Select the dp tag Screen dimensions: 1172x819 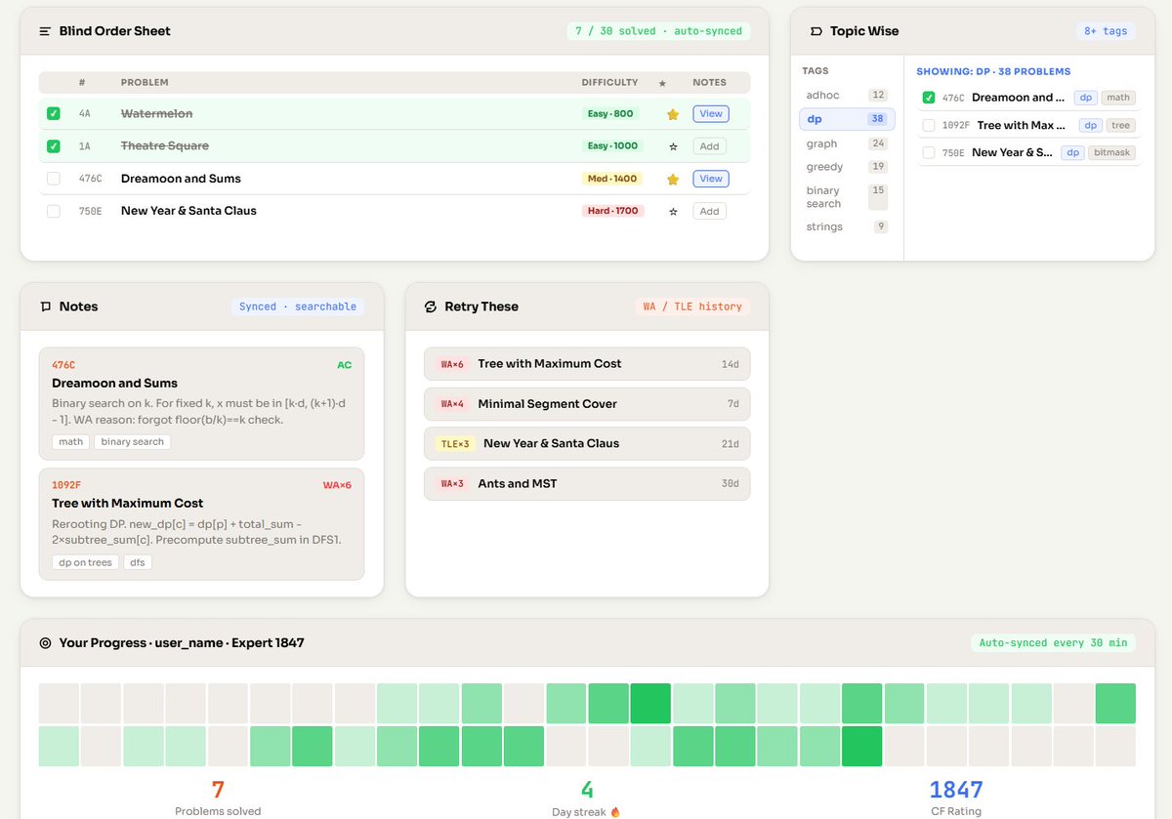pos(847,119)
